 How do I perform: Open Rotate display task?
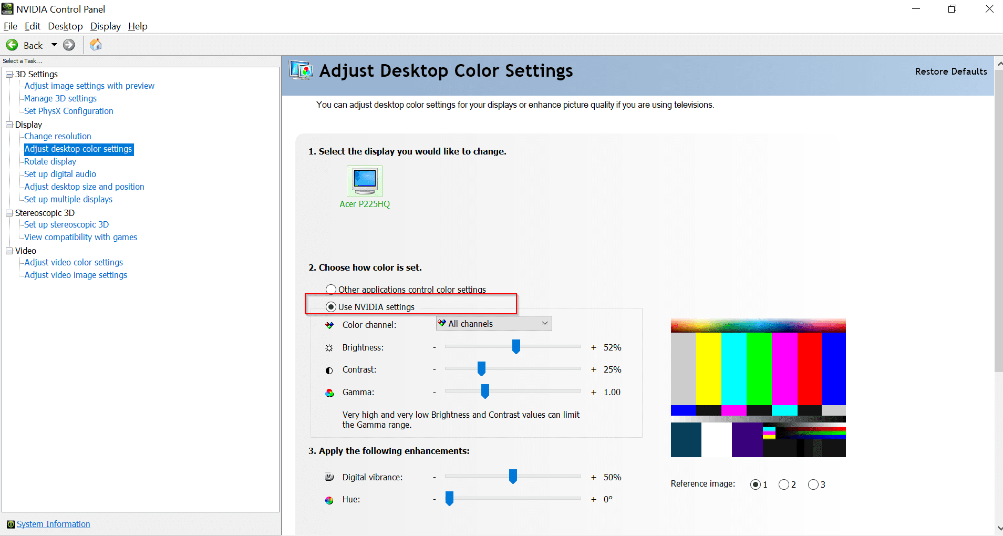(x=50, y=162)
